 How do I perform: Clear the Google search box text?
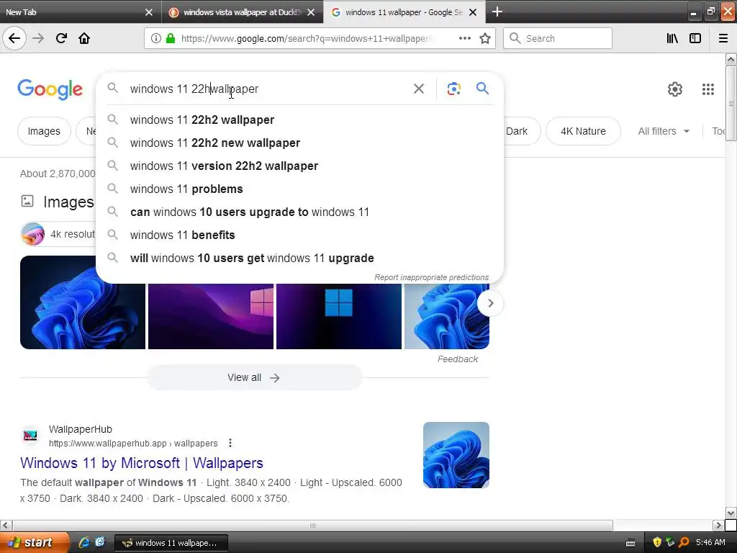pos(419,89)
